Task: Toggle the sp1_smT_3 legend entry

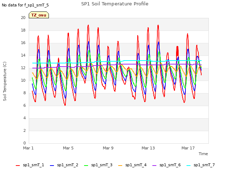Action: tap(98, 165)
